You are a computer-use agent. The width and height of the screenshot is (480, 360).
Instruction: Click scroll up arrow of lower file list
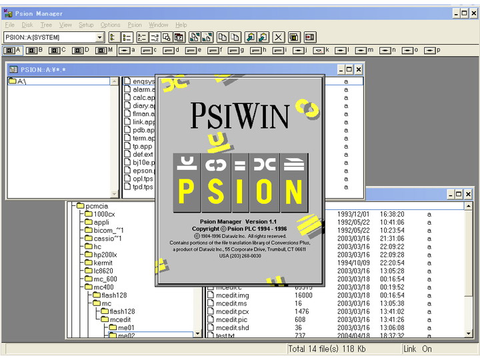click(x=469, y=206)
